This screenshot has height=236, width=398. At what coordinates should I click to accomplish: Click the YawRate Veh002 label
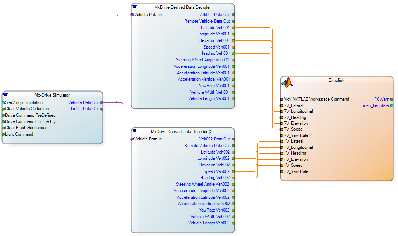214,210
